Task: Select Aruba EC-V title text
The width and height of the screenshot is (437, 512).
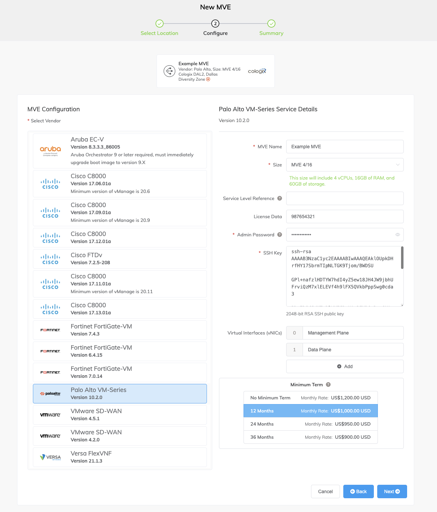Action: 87,140
